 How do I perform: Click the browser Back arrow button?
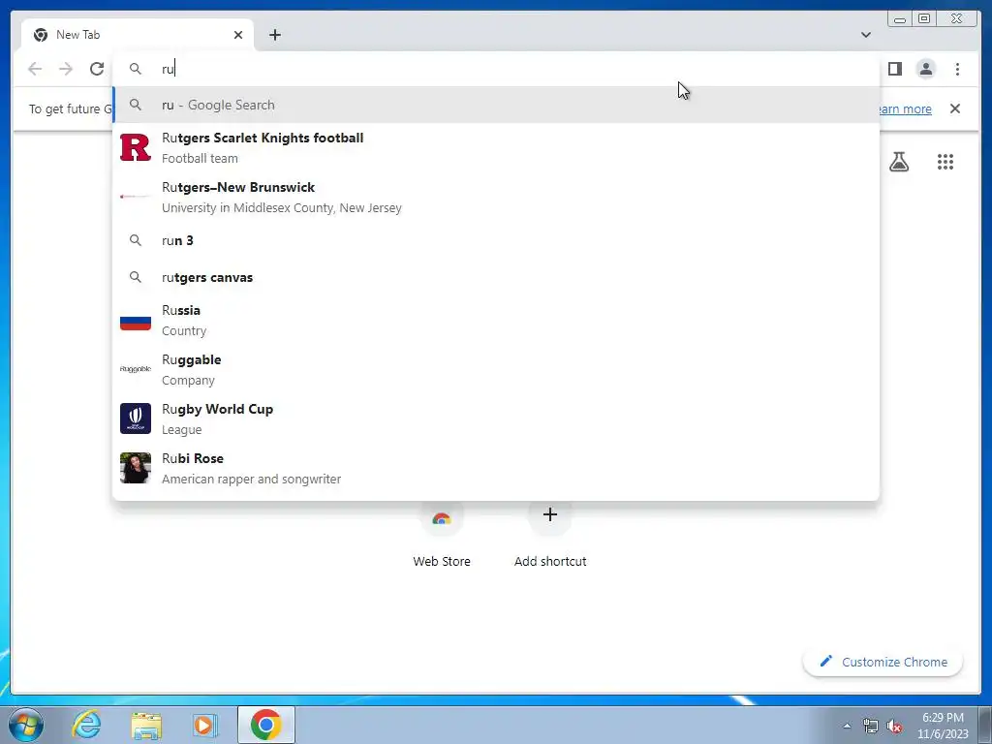[x=35, y=69]
